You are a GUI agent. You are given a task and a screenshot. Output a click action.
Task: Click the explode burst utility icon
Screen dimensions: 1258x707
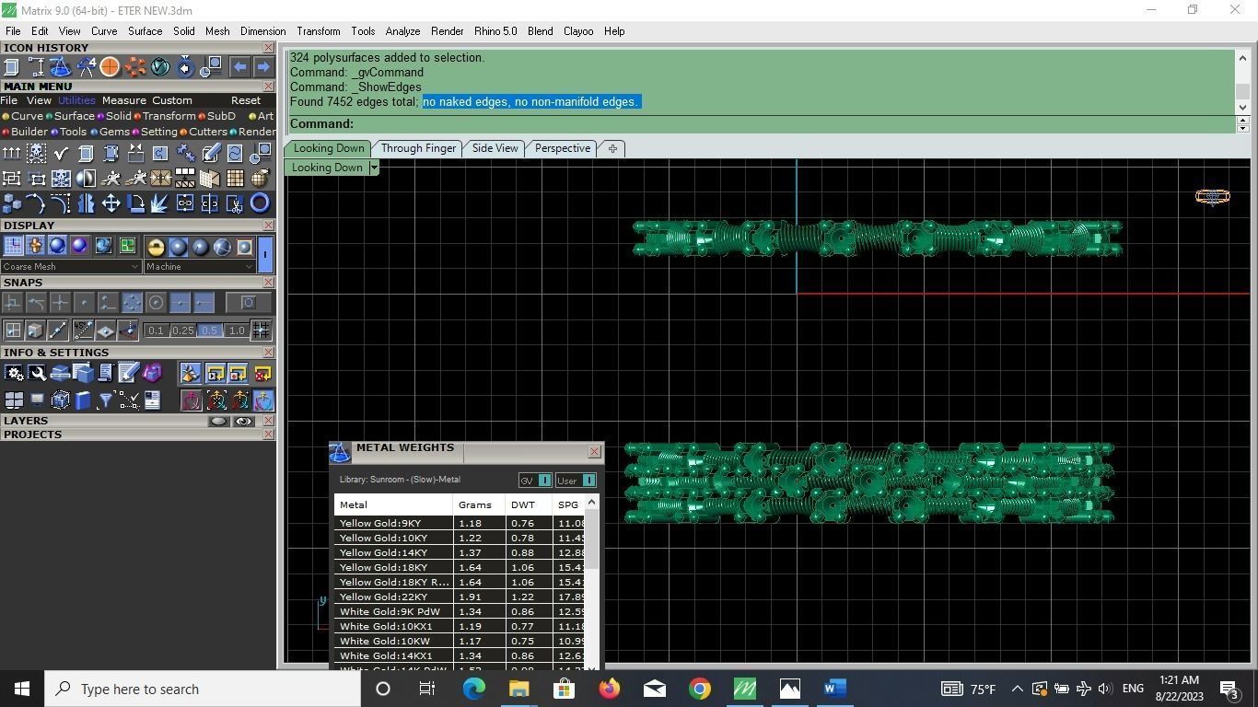(161, 203)
